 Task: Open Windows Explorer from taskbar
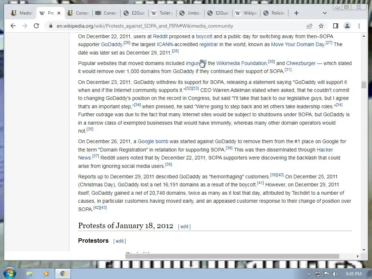[x=29, y=274]
